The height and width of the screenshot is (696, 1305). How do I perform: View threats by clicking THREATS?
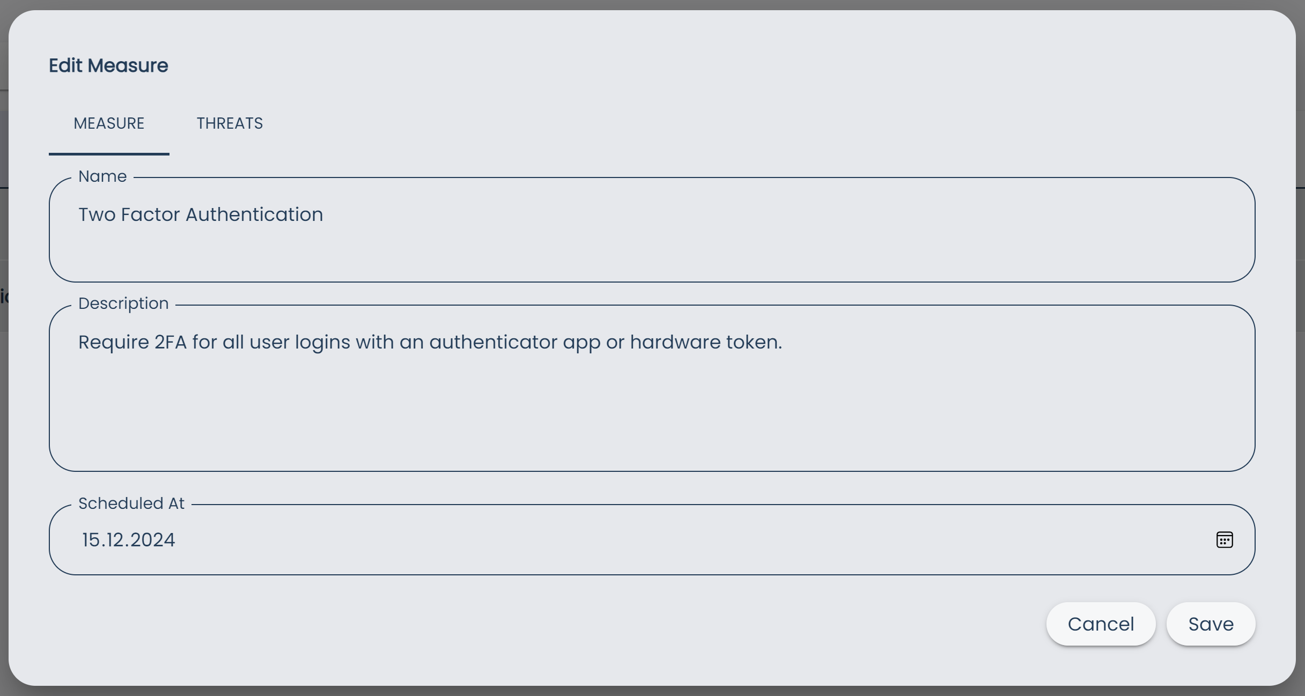230,123
